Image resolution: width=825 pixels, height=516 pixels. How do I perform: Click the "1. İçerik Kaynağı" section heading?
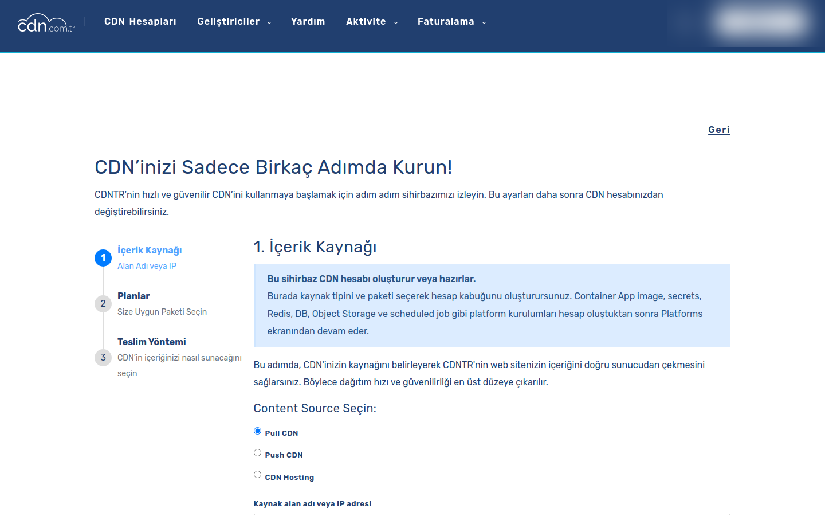click(x=315, y=247)
